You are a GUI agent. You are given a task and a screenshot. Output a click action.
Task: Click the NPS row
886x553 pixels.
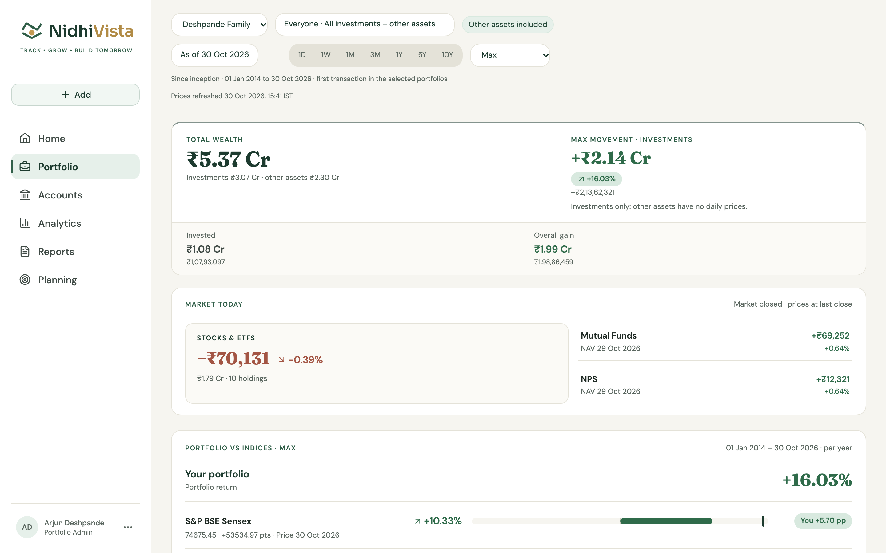715,385
